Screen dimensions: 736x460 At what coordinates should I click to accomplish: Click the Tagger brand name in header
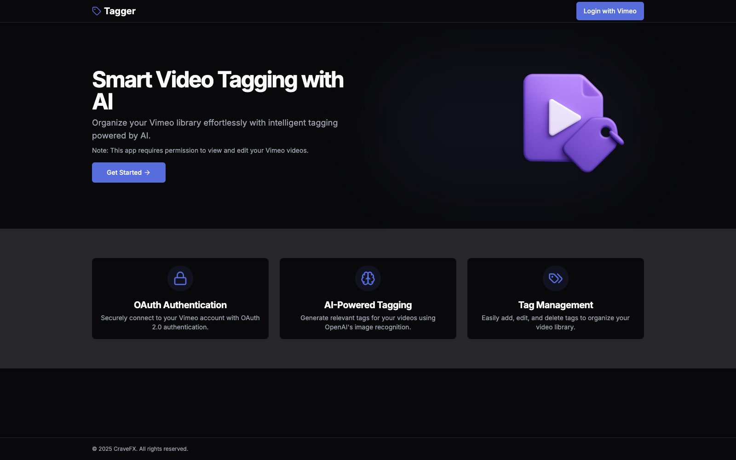(x=120, y=11)
